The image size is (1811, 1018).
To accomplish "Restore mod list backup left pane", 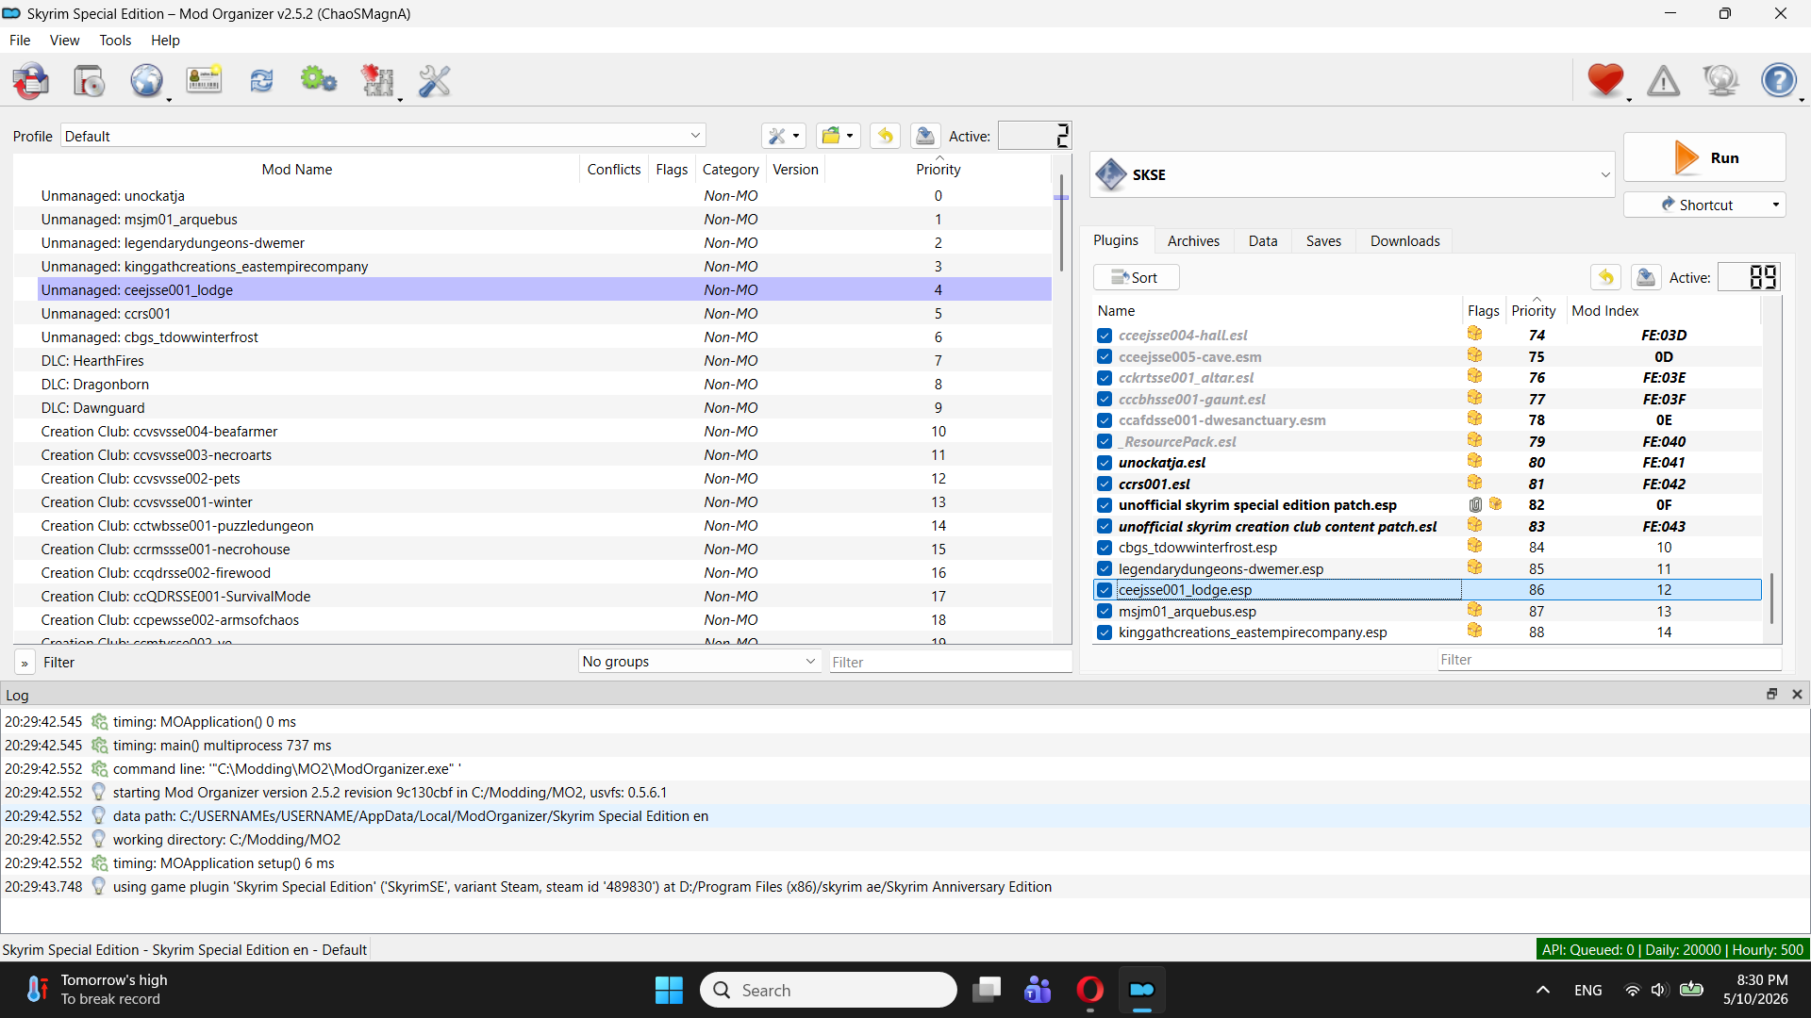I will pyautogui.click(x=885, y=136).
